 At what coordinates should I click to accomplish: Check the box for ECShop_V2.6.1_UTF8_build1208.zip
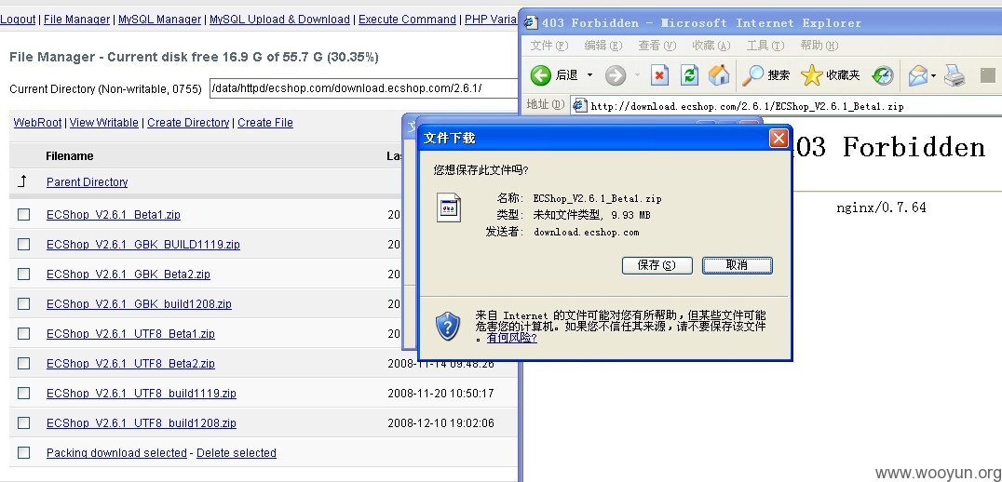tap(23, 422)
